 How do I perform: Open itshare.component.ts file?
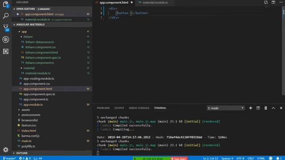tap(40, 63)
